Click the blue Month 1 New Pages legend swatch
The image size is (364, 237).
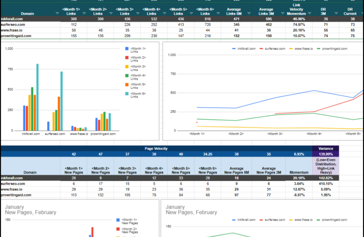coord(118,220)
